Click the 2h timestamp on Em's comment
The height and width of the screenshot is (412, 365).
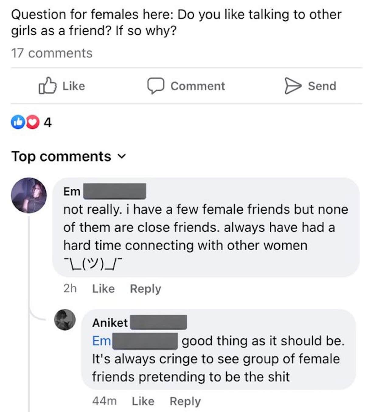point(70,288)
